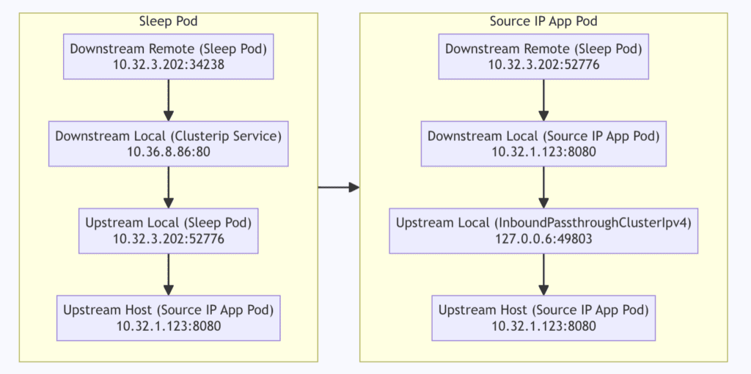Select the Downstream Local (Source IP App Pod) node
The image size is (751, 374).
pyautogui.click(x=543, y=144)
